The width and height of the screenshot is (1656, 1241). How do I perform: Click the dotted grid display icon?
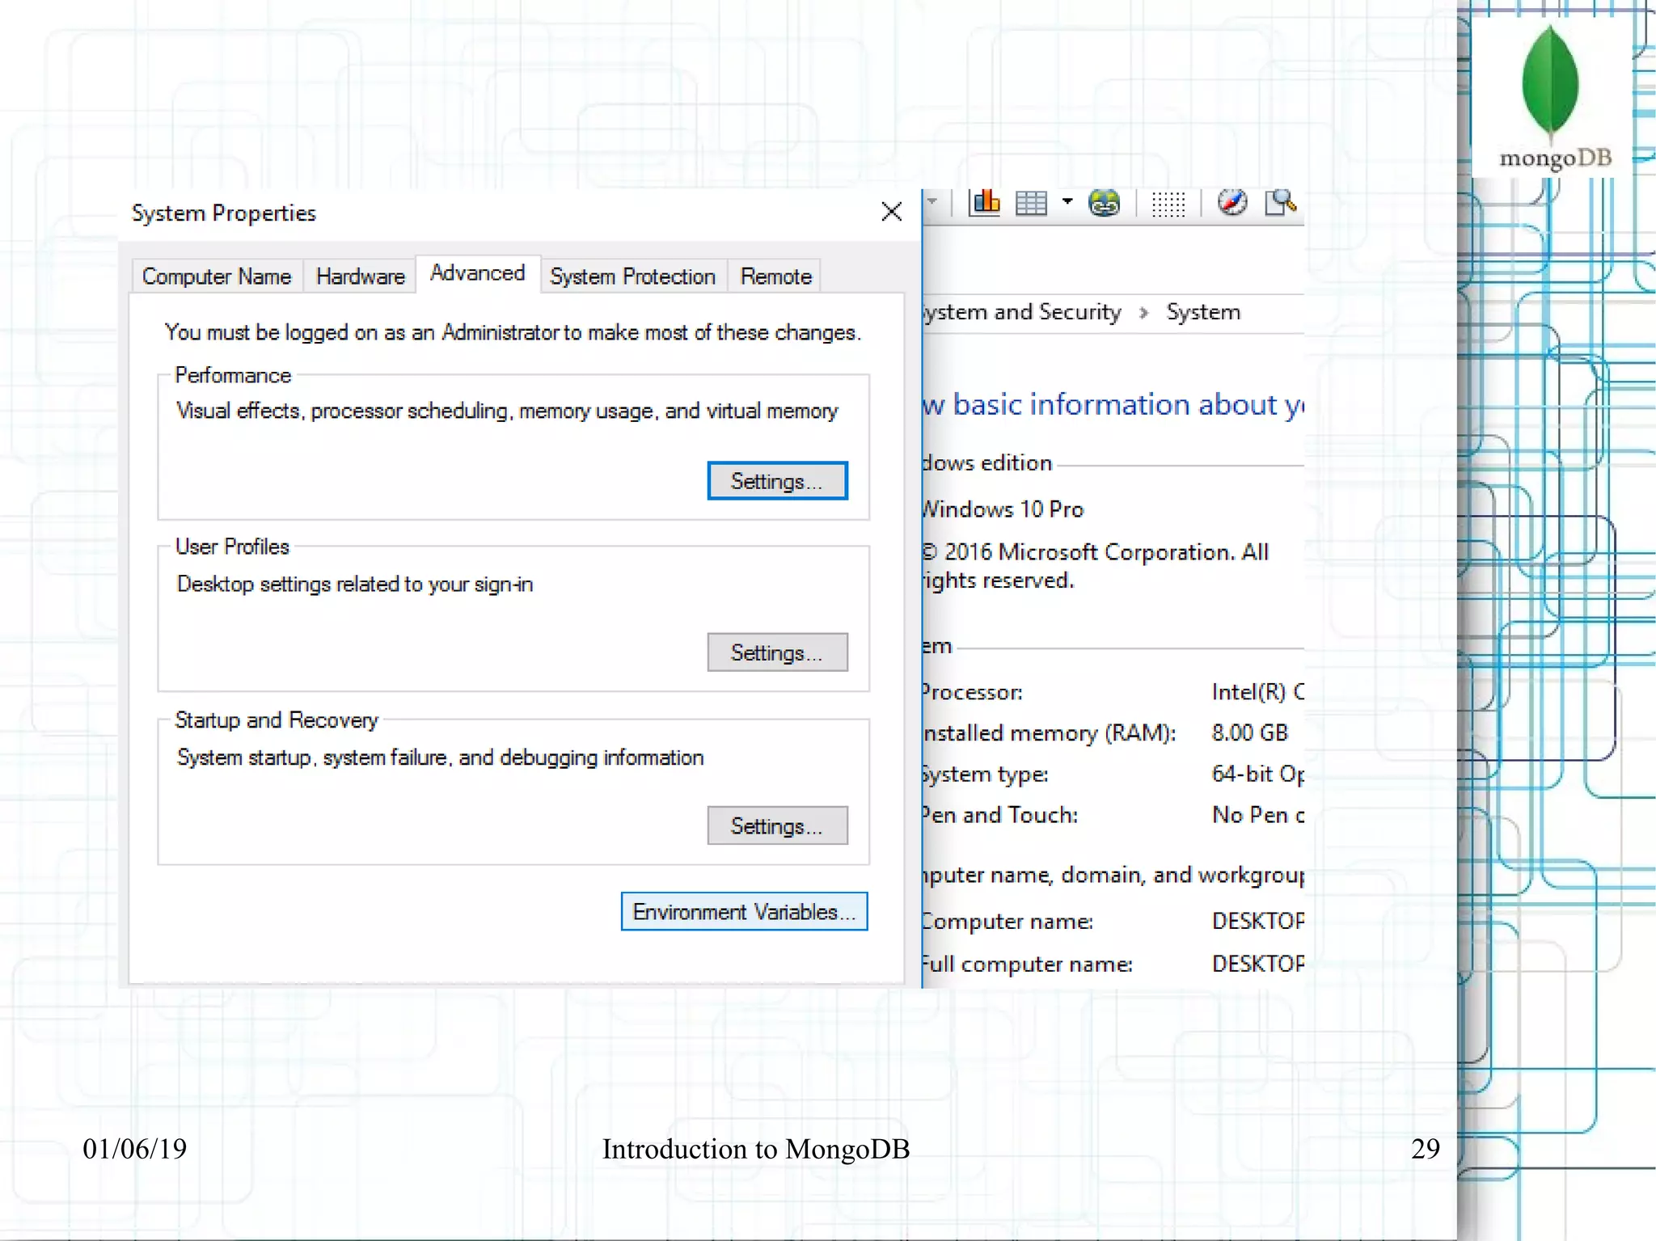1168,204
